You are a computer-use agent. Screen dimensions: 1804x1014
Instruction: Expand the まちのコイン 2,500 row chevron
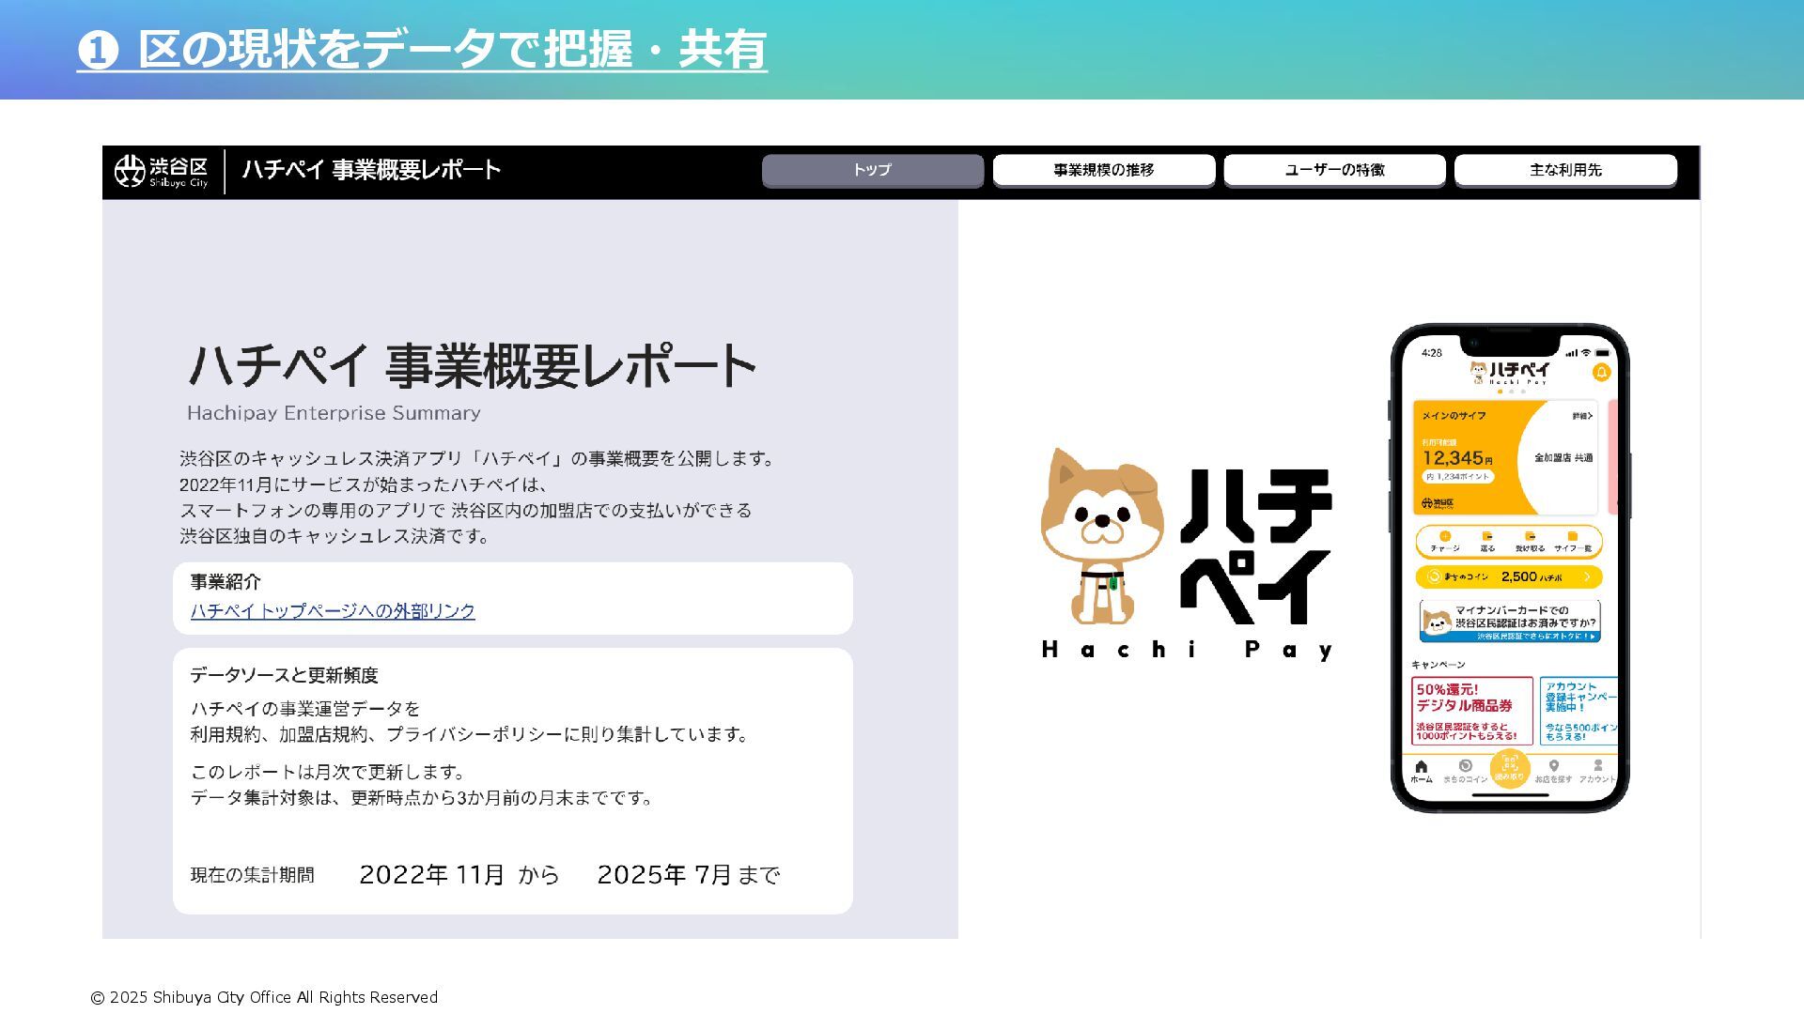pyautogui.click(x=1587, y=576)
